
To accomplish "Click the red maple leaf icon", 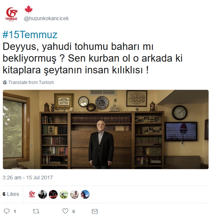I will pyautogui.click(x=29, y=10).
